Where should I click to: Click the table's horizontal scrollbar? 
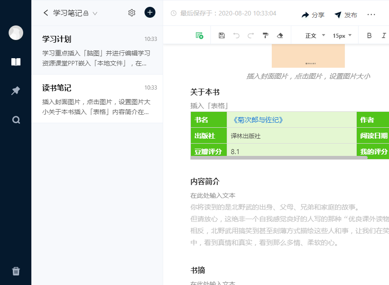click(279, 158)
